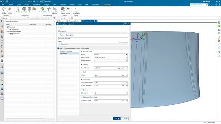Click the colored layers icon in right toolbar
The image size is (221, 124).
coord(219,26)
